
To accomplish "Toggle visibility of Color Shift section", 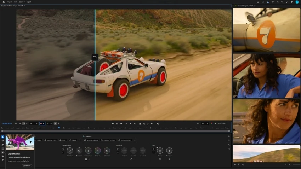I will click(x=118, y=149).
